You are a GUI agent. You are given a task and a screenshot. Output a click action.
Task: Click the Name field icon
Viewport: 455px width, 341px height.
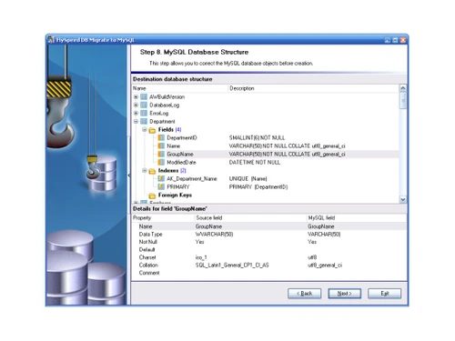pyautogui.click(x=161, y=146)
